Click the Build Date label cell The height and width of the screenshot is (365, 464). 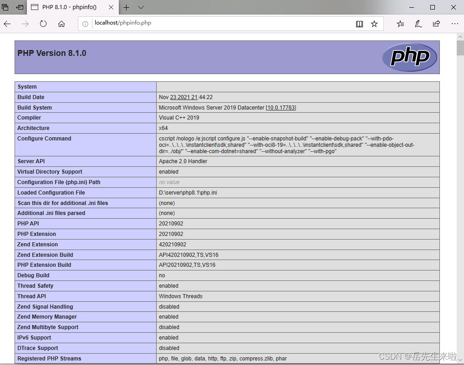(x=86, y=97)
